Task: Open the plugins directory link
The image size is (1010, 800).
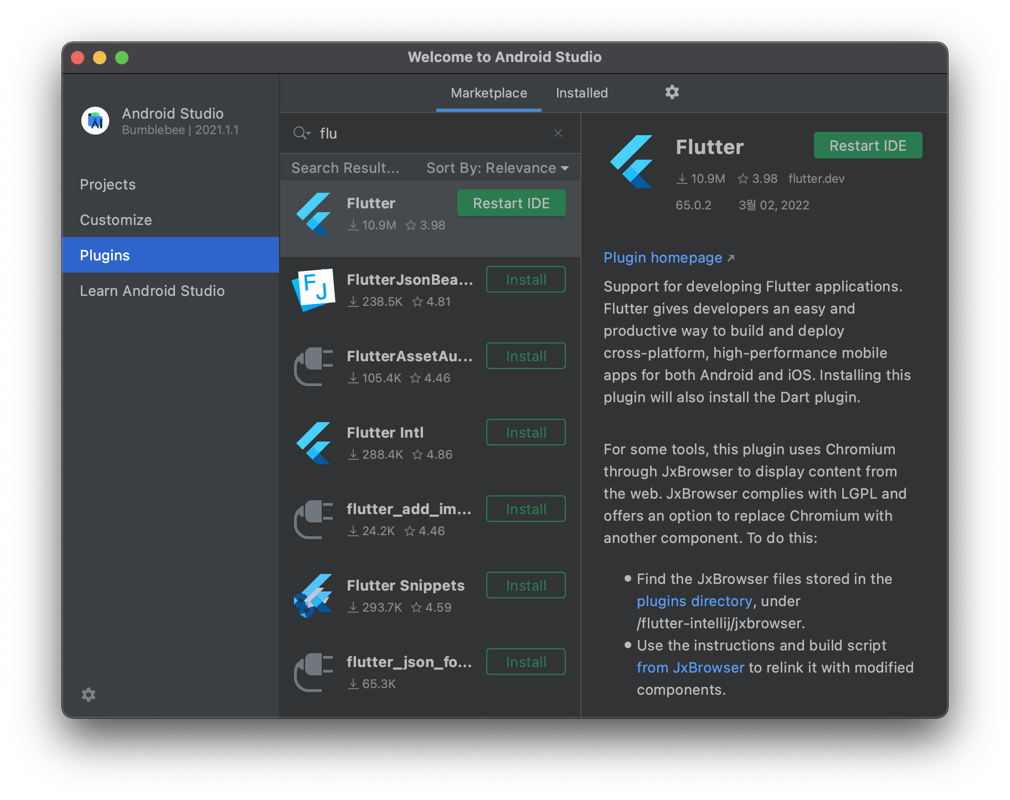Action: tap(694, 601)
